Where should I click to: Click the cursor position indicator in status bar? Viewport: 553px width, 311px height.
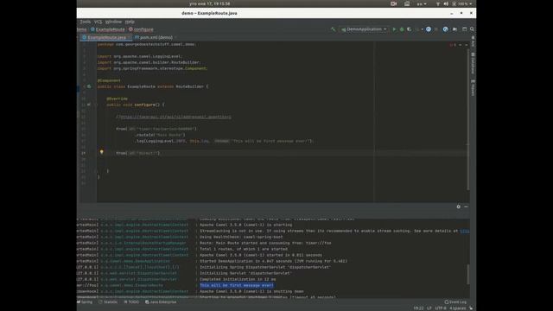tap(418, 308)
